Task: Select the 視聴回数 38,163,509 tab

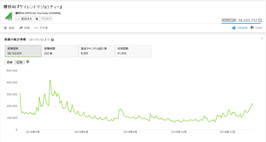Action: [23, 51]
